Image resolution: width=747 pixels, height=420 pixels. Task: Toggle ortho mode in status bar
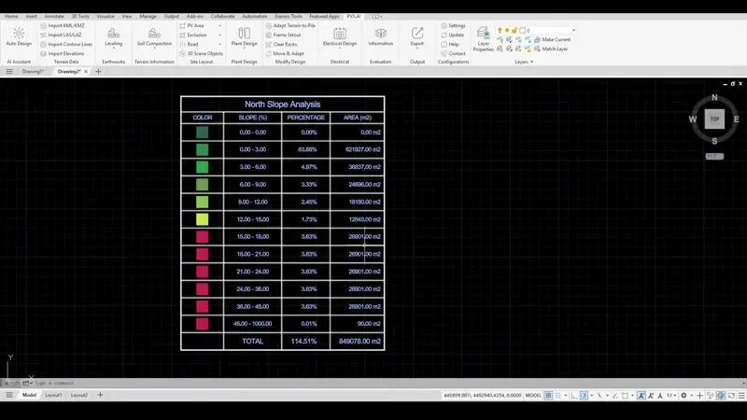[573, 395]
